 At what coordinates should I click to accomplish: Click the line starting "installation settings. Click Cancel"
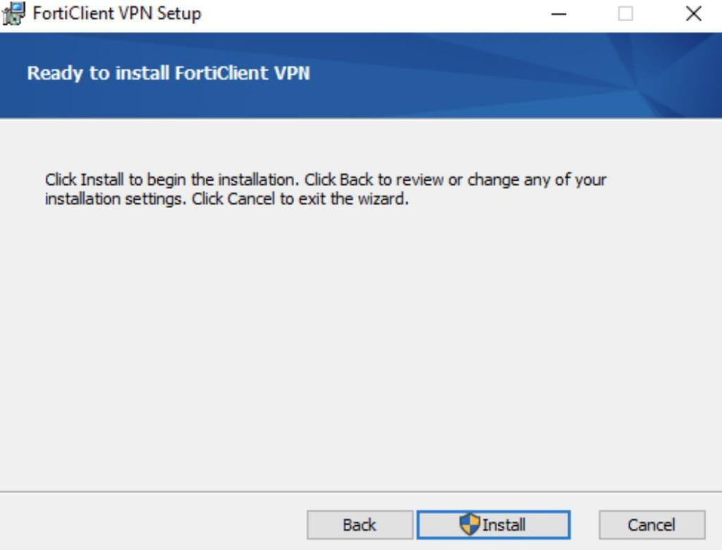(226, 199)
